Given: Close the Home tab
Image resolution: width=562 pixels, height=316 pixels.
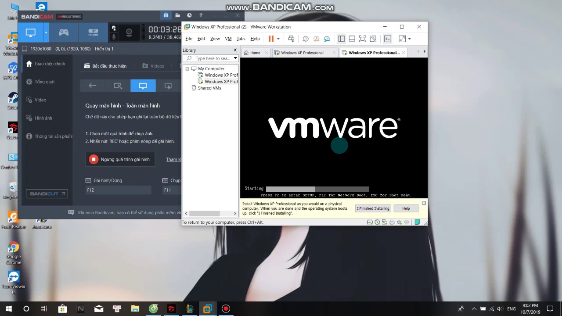Looking at the screenshot, I should 266,53.
